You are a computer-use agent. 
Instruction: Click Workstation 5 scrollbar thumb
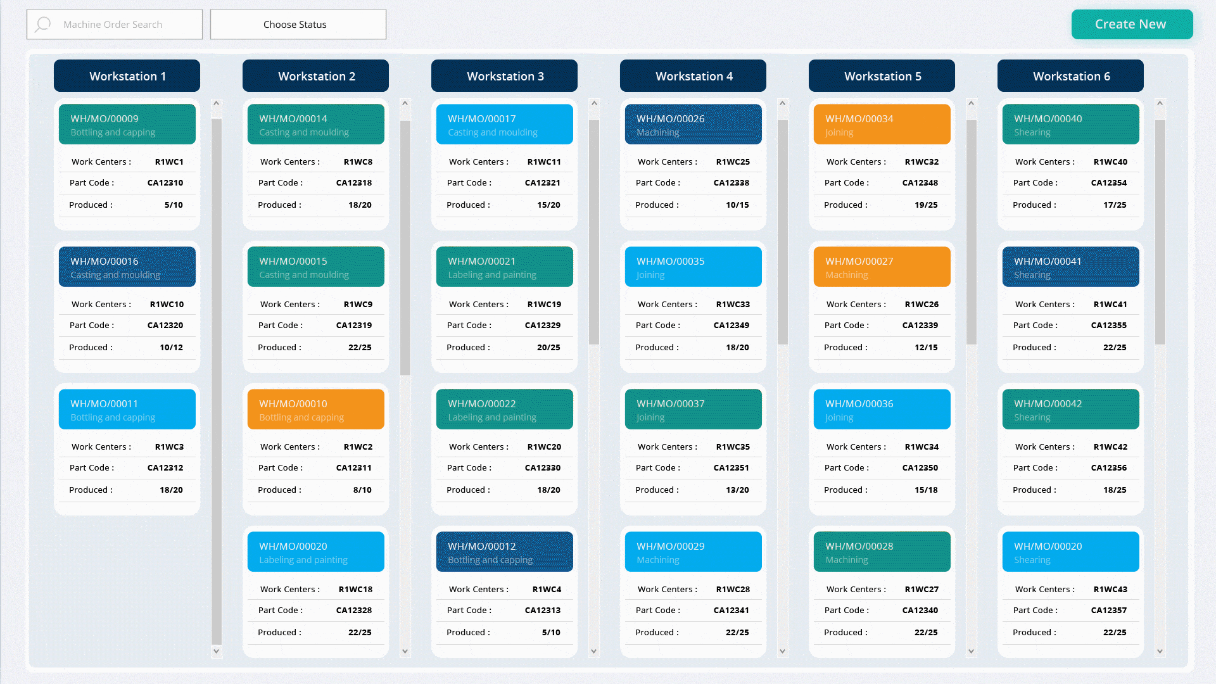pyautogui.click(x=972, y=232)
